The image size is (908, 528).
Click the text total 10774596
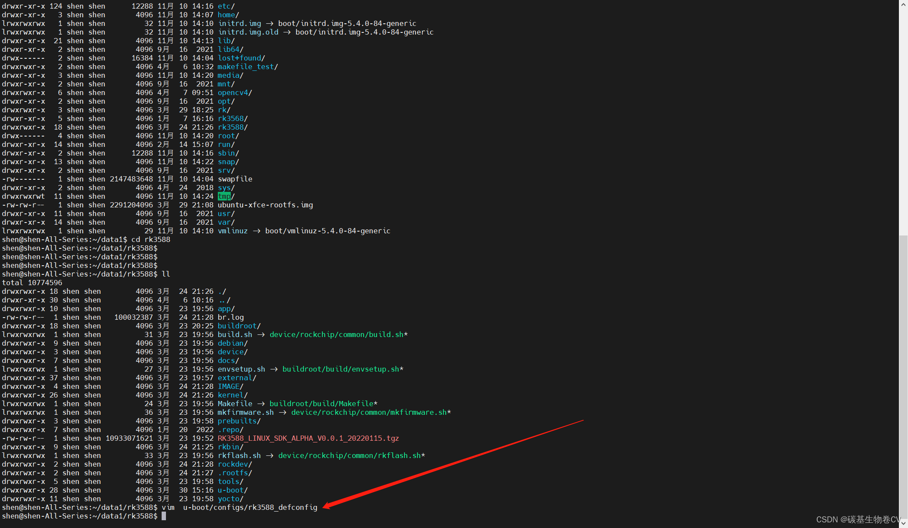tap(32, 283)
